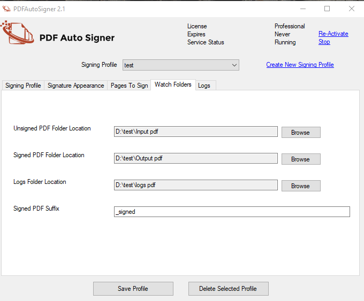Click the Re-Activate license link
Viewport: 364px width, 301px height.
pyautogui.click(x=333, y=34)
